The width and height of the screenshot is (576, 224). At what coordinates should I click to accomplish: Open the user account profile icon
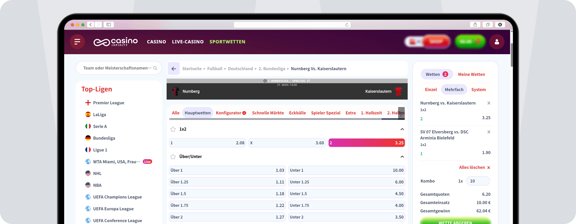click(497, 42)
